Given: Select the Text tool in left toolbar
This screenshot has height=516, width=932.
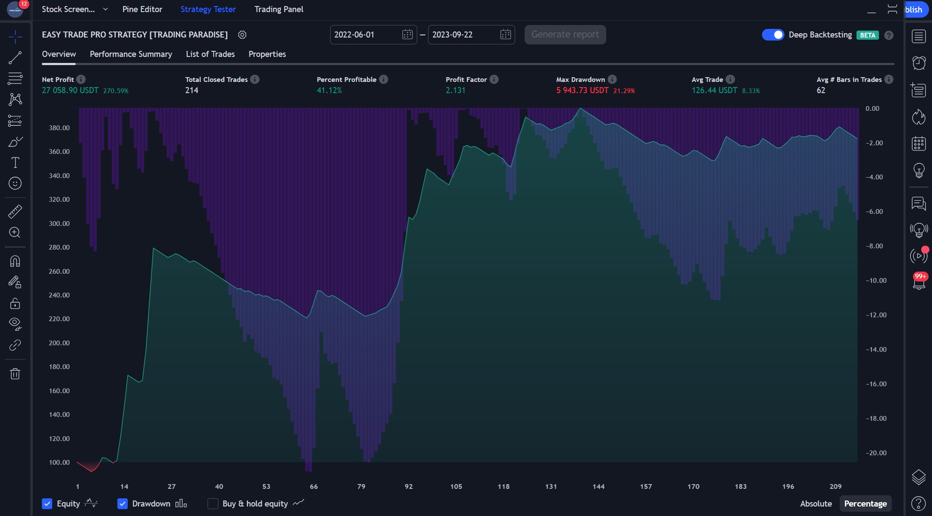Looking at the screenshot, I should (15, 163).
